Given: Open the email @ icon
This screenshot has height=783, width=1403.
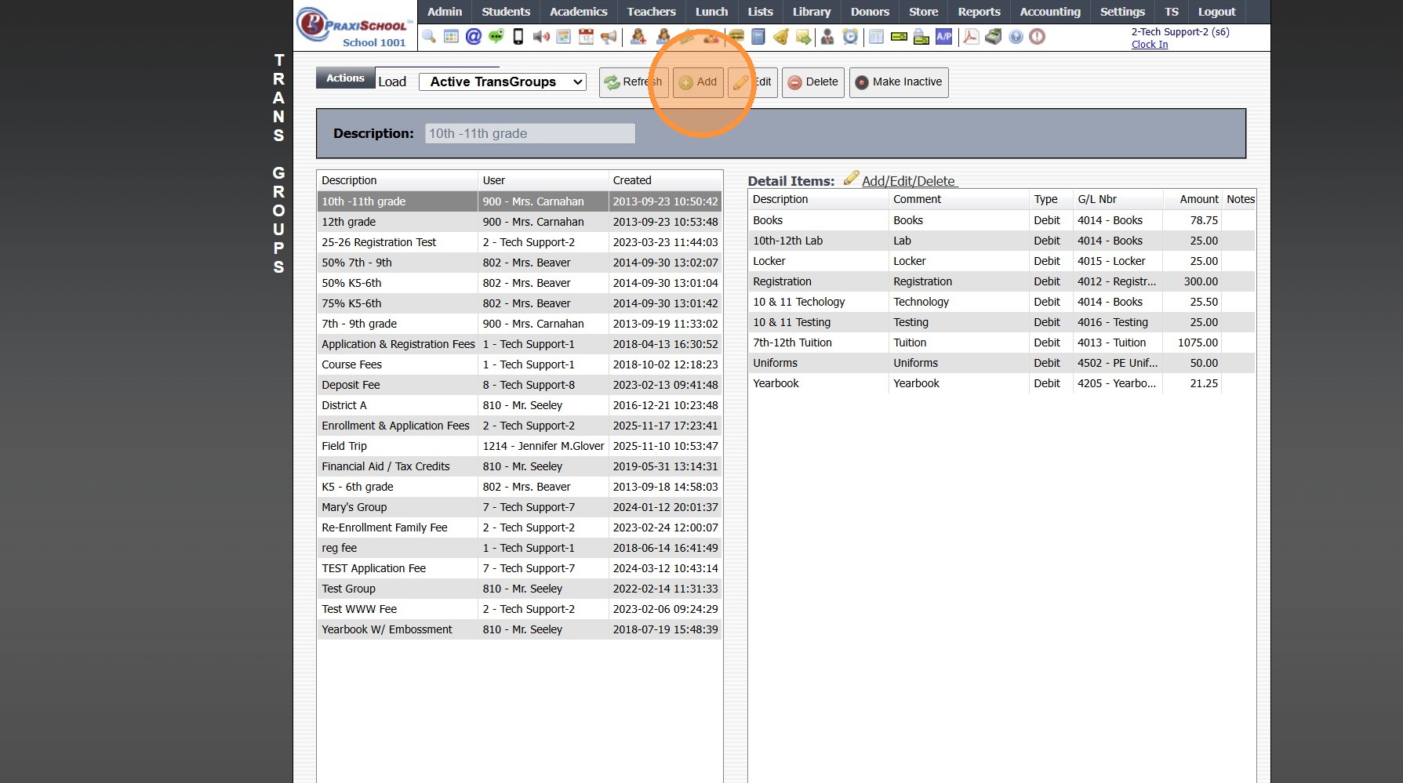Looking at the screenshot, I should (473, 37).
